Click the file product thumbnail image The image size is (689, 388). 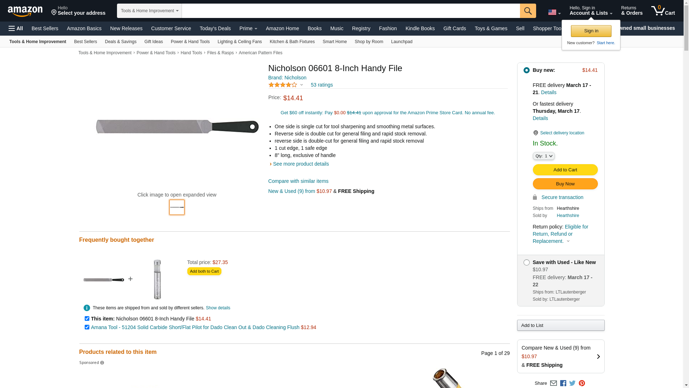coord(177,207)
